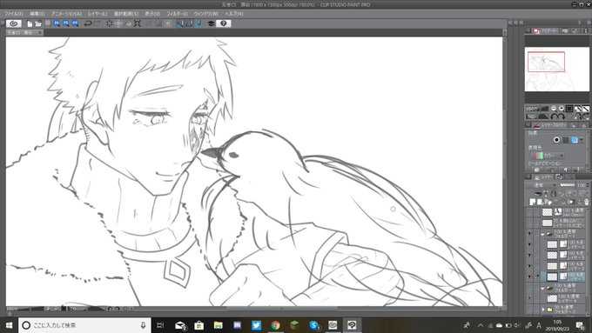Click the redo arrow icon in toolbar
Viewport: 592px width, 333px height.
[97, 23]
